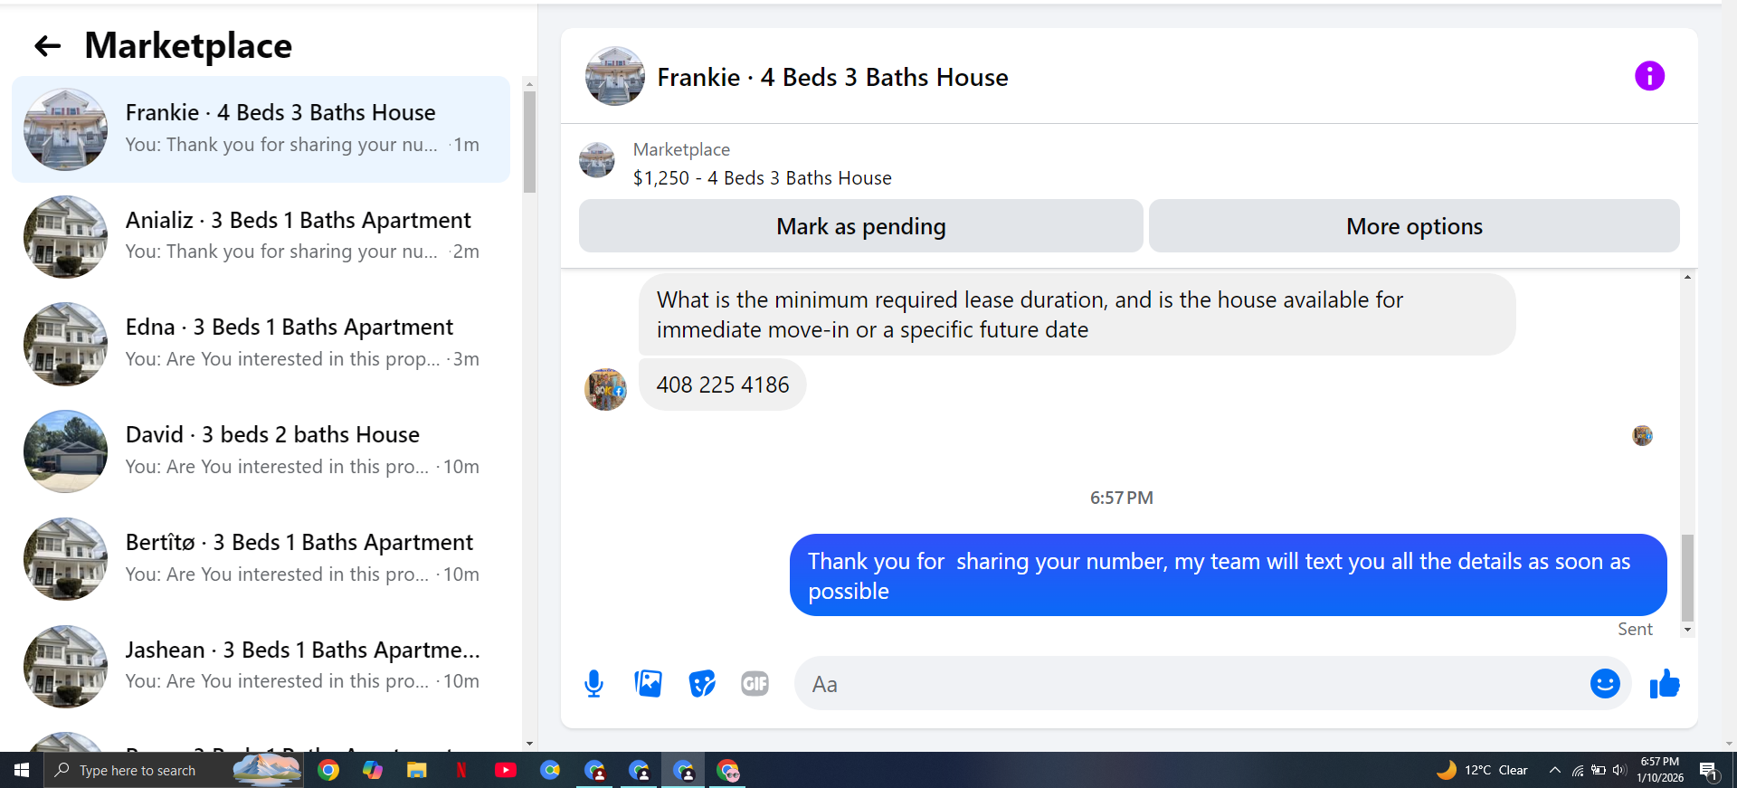Click Frankie's house thumbnail in chat header
Image resolution: width=1737 pixels, height=788 pixels.
click(x=615, y=77)
